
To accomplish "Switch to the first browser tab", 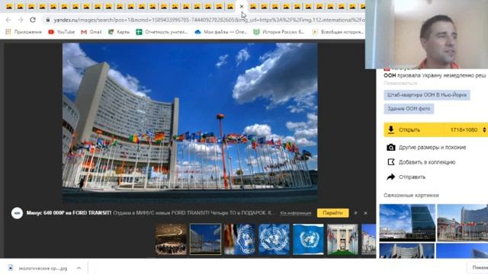I will pos(9,7).
